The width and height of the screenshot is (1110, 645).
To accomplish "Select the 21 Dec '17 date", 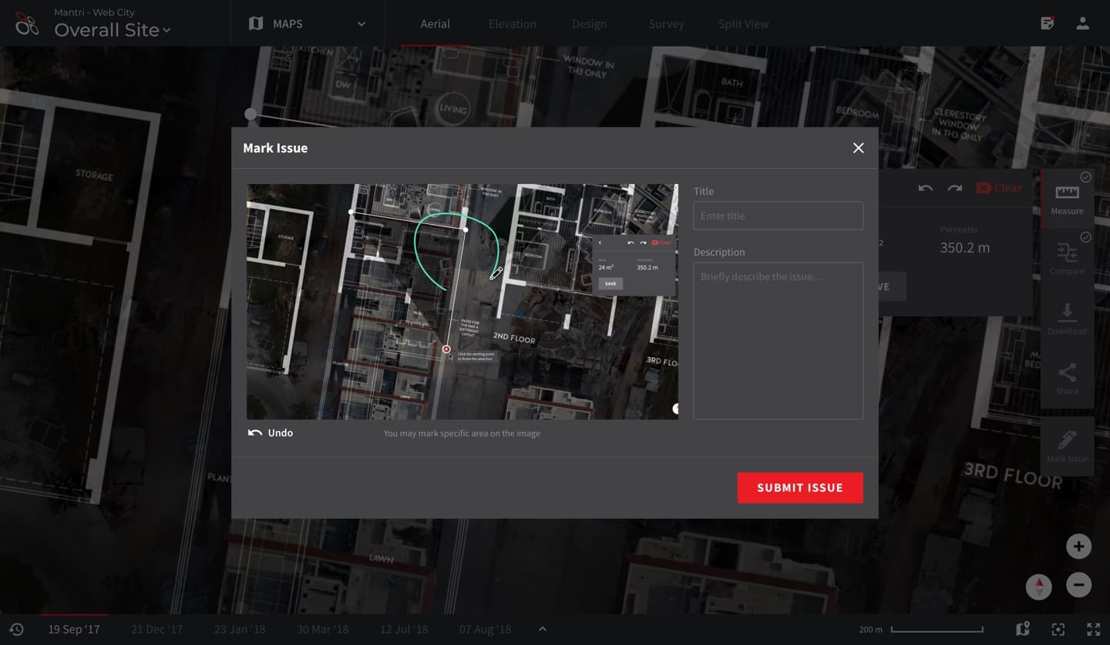I will tap(156, 629).
